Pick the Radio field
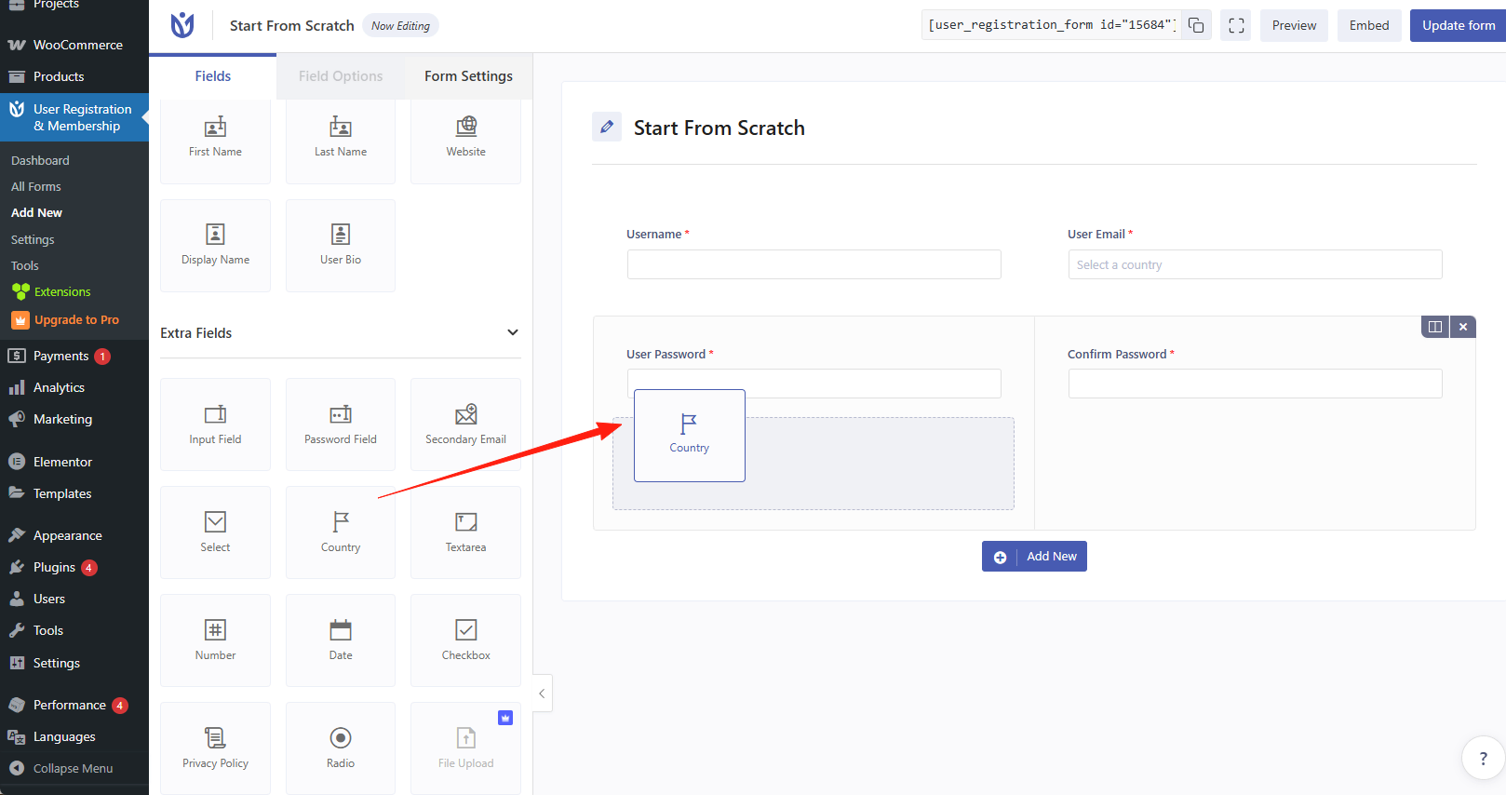The image size is (1506, 795). [341, 748]
